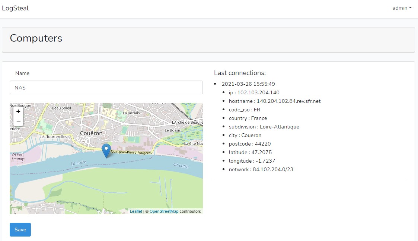Image resolution: width=418 pixels, height=241 pixels.
Task: Click the Computers page heading
Action: click(36, 38)
